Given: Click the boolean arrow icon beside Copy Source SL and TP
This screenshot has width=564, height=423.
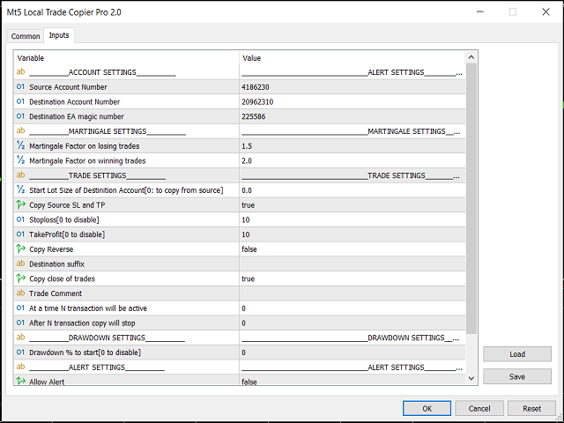Looking at the screenshot, I should click(x=20, y=204).
